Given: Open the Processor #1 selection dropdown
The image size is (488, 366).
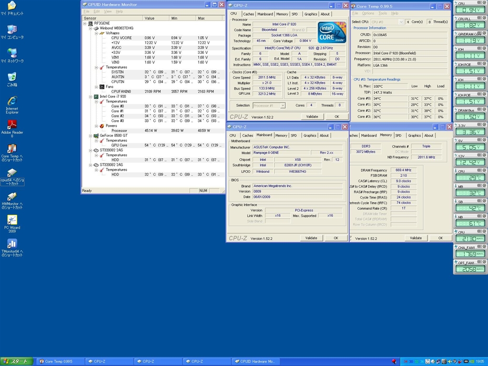Looking at the screenshot, I should (282, 105).
